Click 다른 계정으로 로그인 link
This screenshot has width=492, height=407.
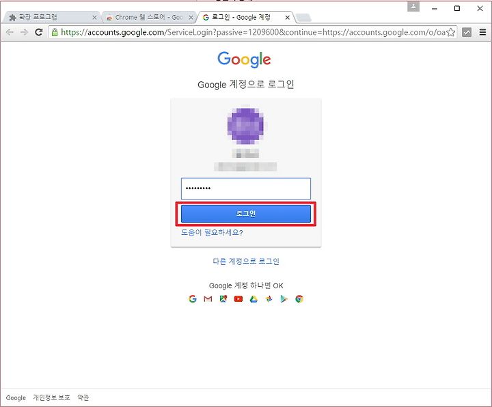click(246, 261)
